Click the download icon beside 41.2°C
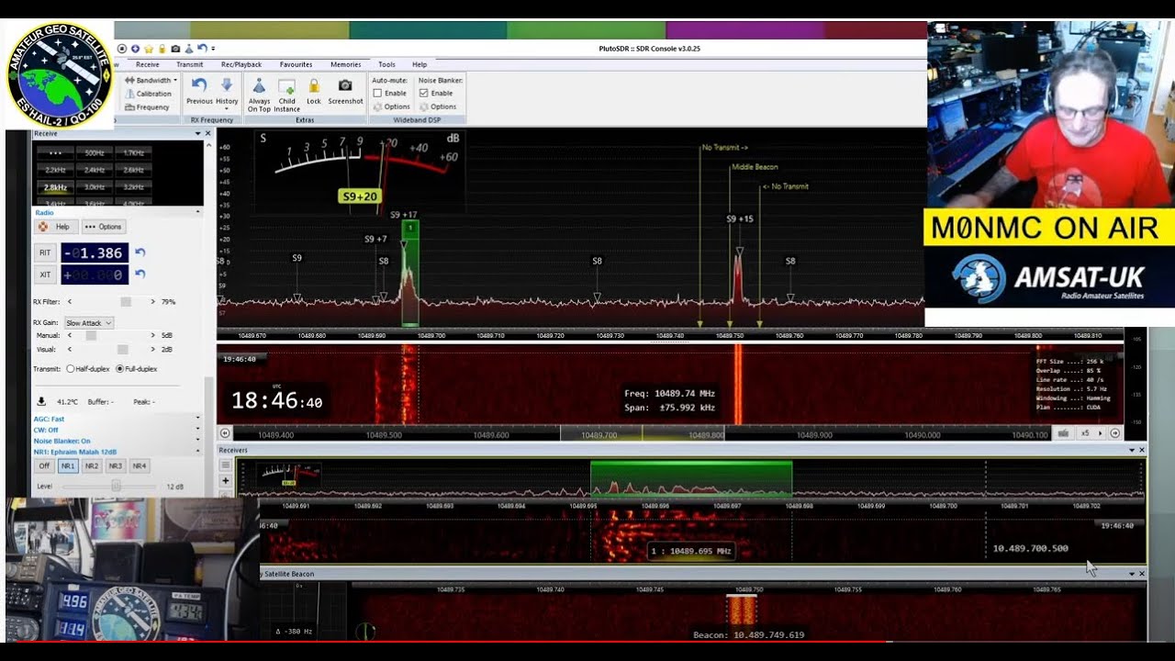Image resolution: width=1175 pixels, height=661 pixels. [x=41, y=401]
